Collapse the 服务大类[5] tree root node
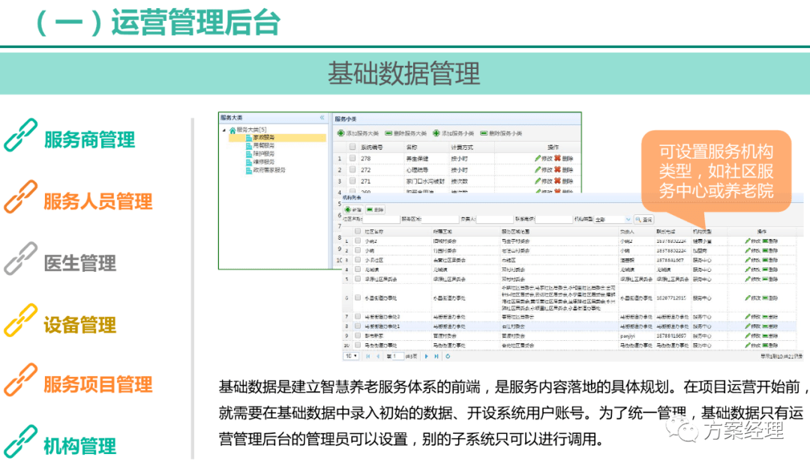810x466 pixels. click(x=223, y=130)
